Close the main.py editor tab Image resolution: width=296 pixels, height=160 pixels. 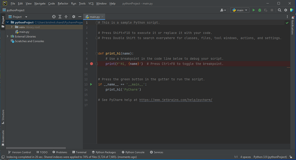[x=102, y=17]
